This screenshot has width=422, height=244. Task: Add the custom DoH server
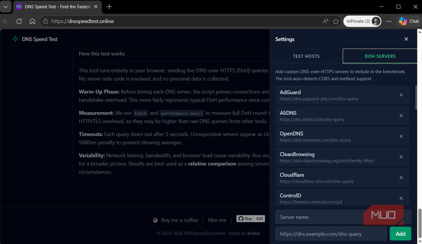tap(400, 234)
